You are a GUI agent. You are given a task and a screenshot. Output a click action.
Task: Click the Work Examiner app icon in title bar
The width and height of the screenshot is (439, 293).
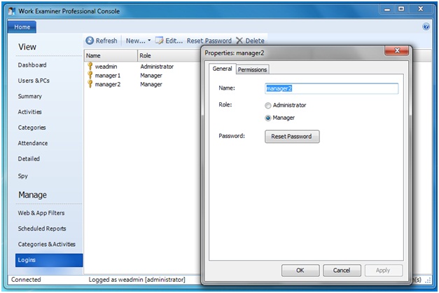[x=12, y=11]
